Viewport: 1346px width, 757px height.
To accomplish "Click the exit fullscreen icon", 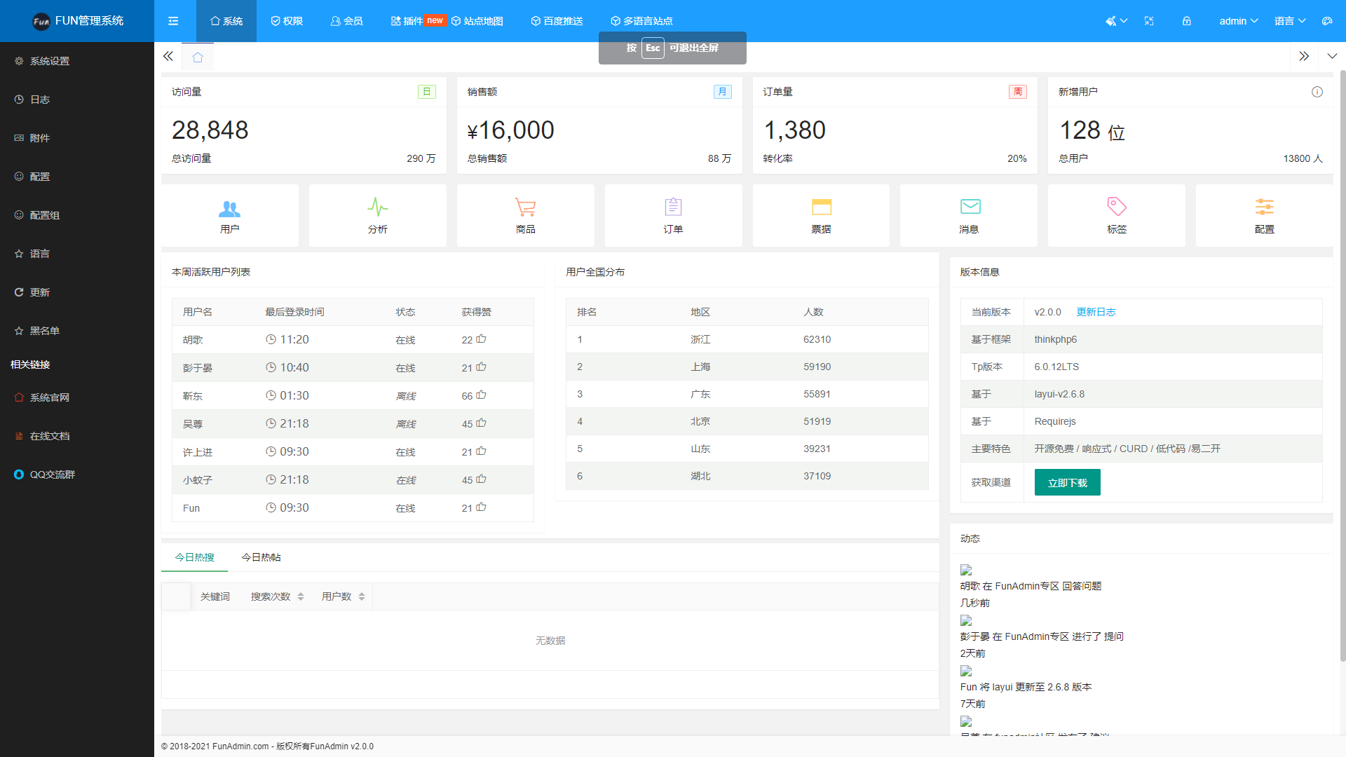I will tap(1149, 21).
